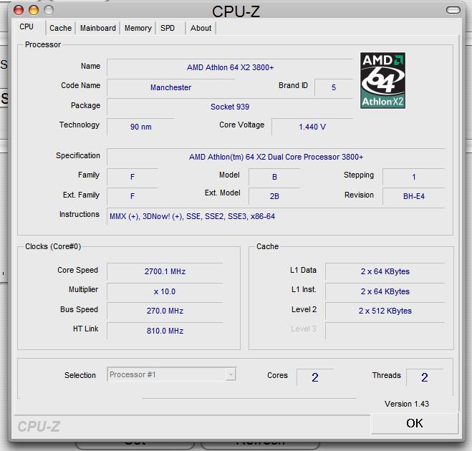
Task: Click the AMD 64 Athlon X2 logo
Action: 382,80
